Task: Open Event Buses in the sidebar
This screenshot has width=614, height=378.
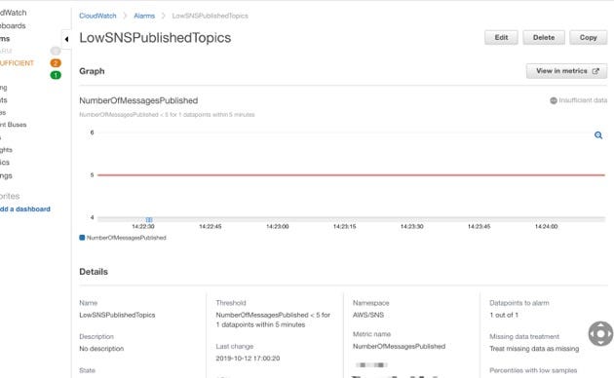Action: pos(13,125)
